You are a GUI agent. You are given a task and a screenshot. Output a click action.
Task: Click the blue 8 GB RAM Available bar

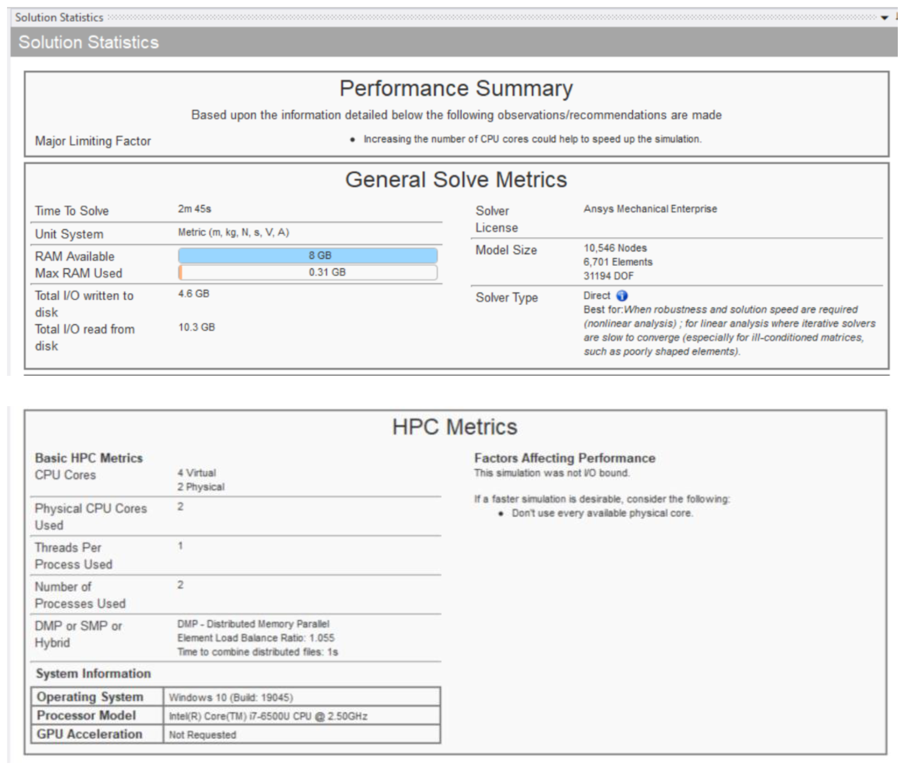click(308, 255)
